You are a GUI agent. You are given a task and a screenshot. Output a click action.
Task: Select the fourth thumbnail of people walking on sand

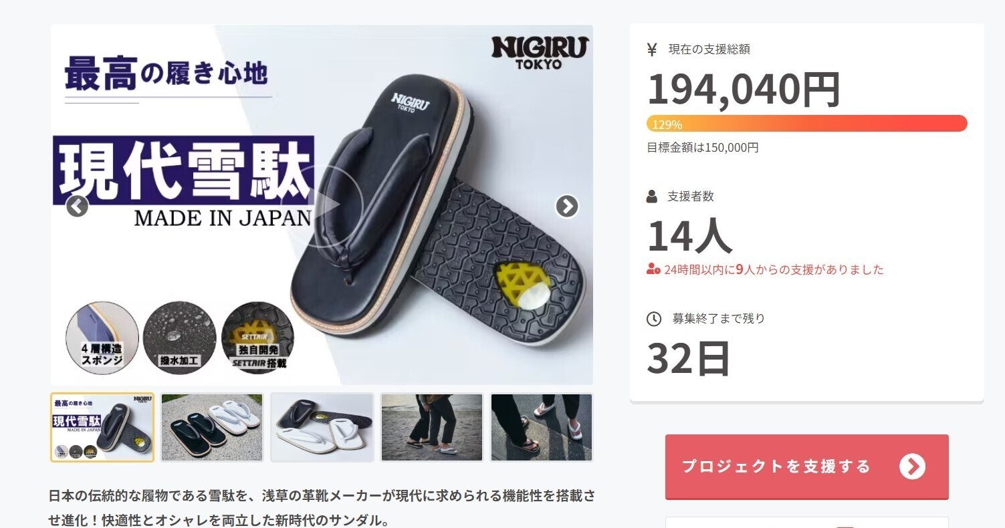[x=432, y=427]
